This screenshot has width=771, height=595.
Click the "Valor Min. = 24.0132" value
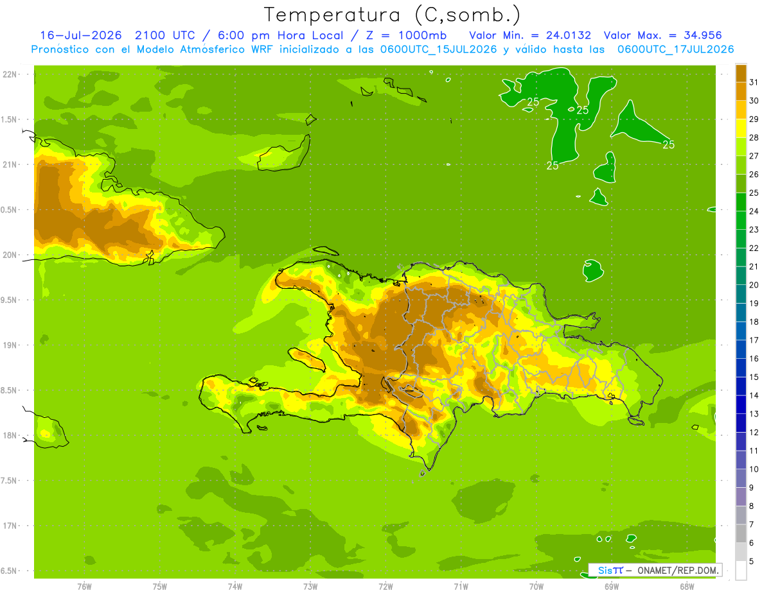point(530,35)
